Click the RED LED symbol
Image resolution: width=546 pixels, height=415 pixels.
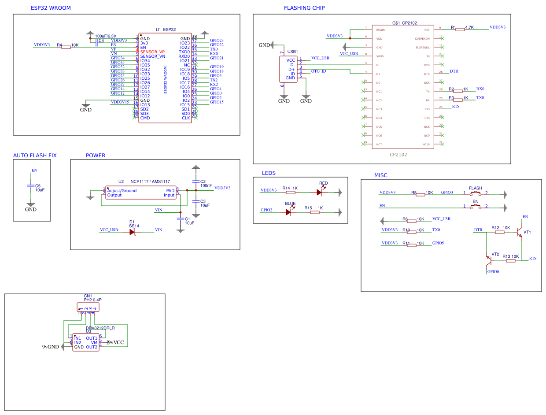click(x=319, y=192)
